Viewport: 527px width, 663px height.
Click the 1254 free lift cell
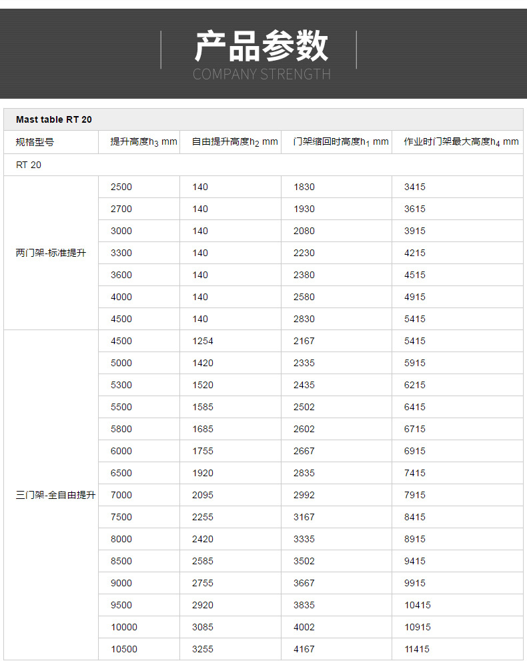pyautogui.click(x=203, y=341)
